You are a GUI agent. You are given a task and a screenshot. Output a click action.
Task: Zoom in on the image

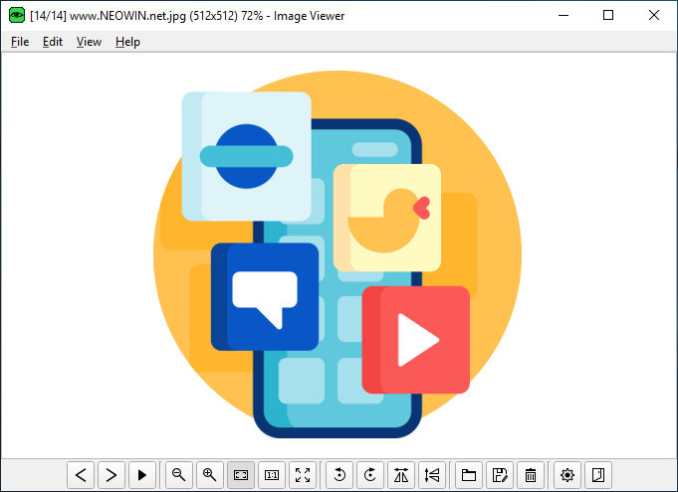click(210, 475)
